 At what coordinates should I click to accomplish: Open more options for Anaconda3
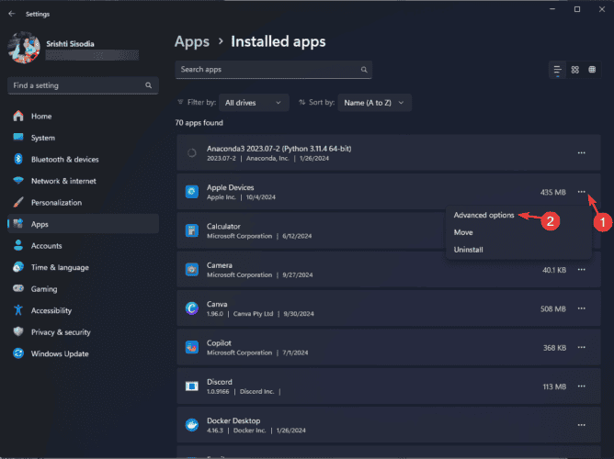click(582, 153)
